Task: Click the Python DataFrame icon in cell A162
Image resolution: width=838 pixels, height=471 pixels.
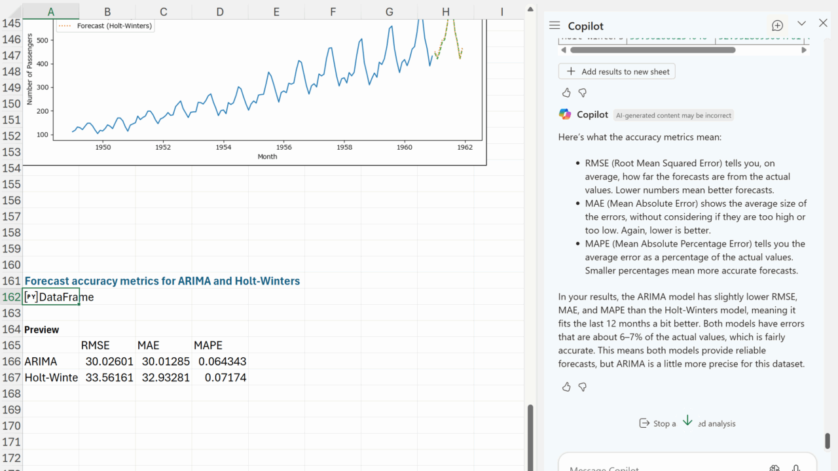Action: coord(31,297)
